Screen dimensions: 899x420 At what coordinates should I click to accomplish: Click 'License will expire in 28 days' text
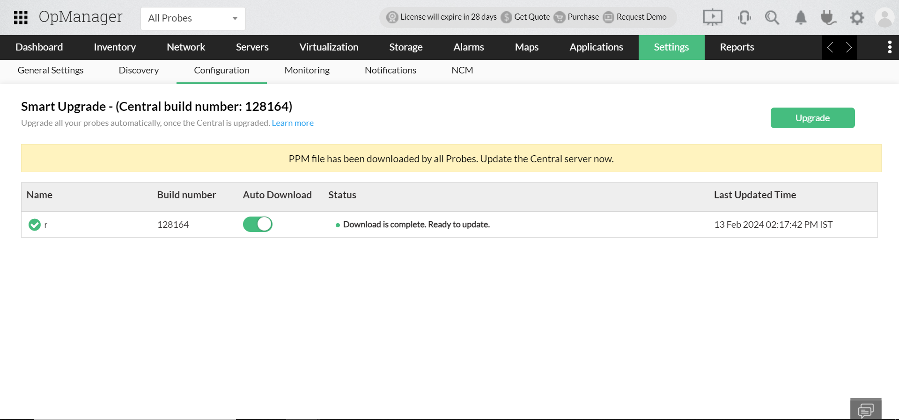449,17
